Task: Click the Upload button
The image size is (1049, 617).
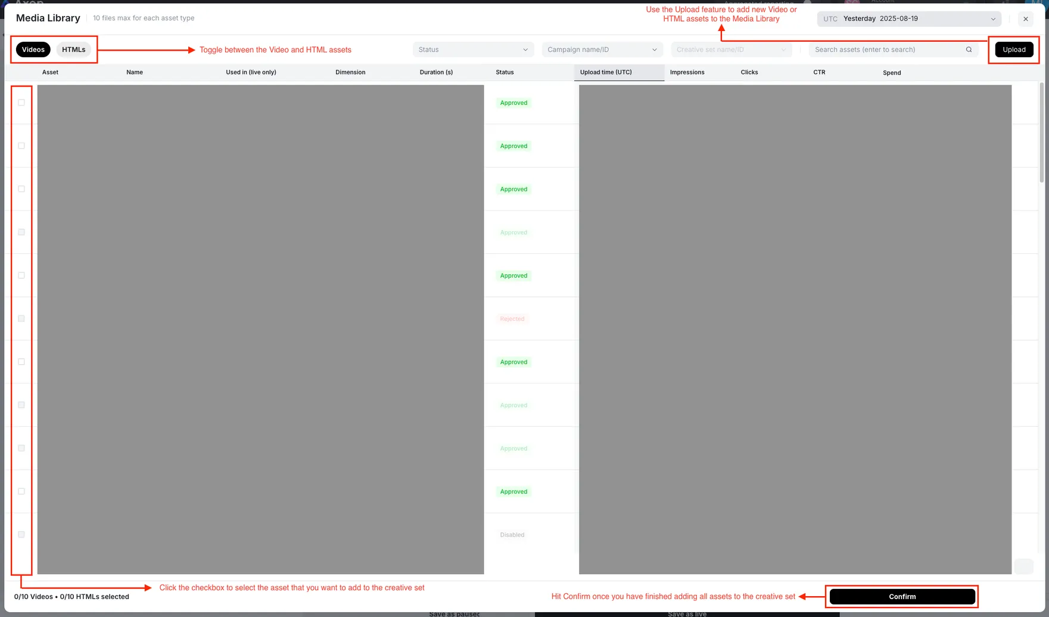Action: [x=1013, y=49]
